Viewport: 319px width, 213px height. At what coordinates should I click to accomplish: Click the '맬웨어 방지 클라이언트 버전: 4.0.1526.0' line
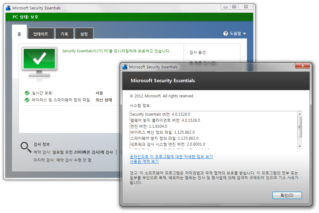click(x=165, y=120)
